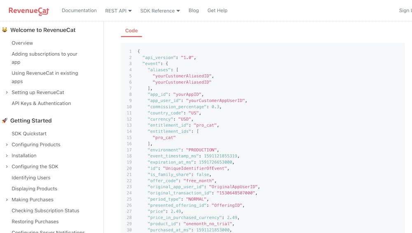The width and height of the screenshot is (412, 233).
Task: Click the "OriginalAppUserID" string
Action: coord(233,186)
